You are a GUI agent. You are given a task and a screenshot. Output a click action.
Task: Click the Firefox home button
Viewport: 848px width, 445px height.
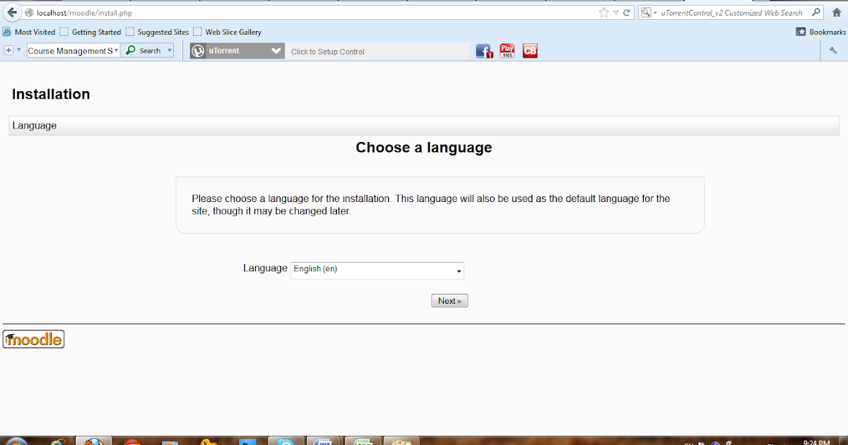coord(837,12)
